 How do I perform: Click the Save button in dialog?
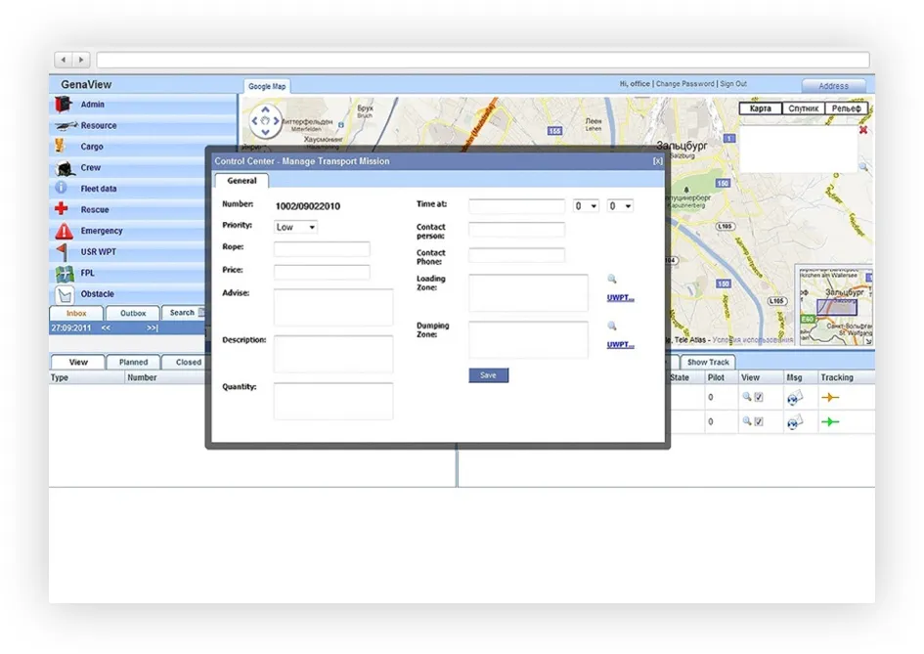[x=489, y=375]
